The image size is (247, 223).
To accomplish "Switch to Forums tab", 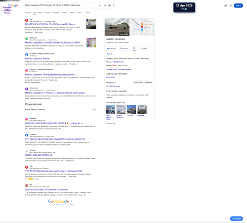I will click(x=47, y=13).
